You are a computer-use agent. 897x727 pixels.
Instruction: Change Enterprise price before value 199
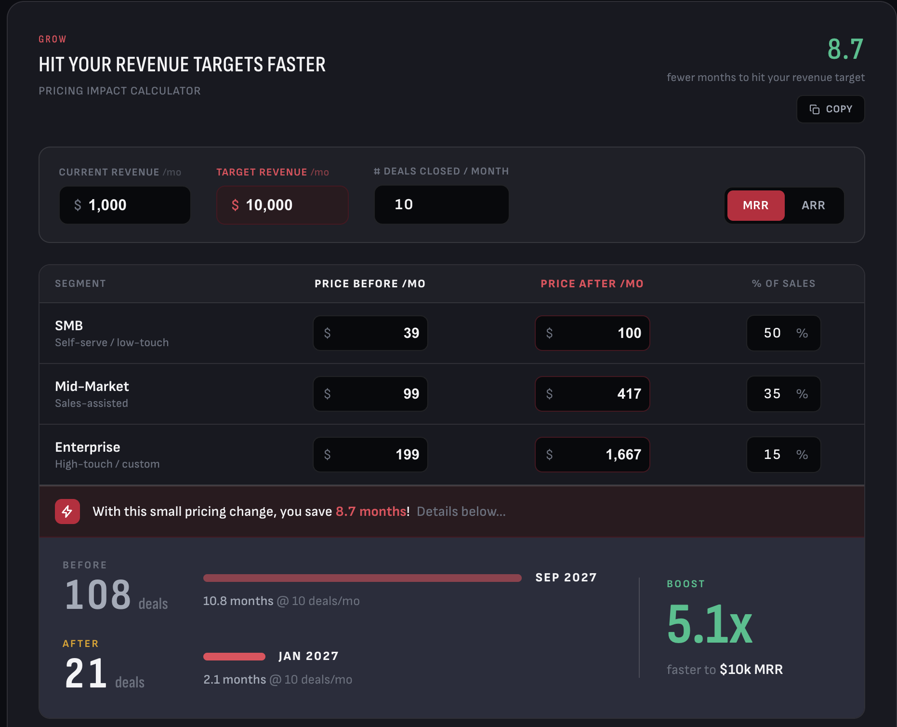pos(370,455)
